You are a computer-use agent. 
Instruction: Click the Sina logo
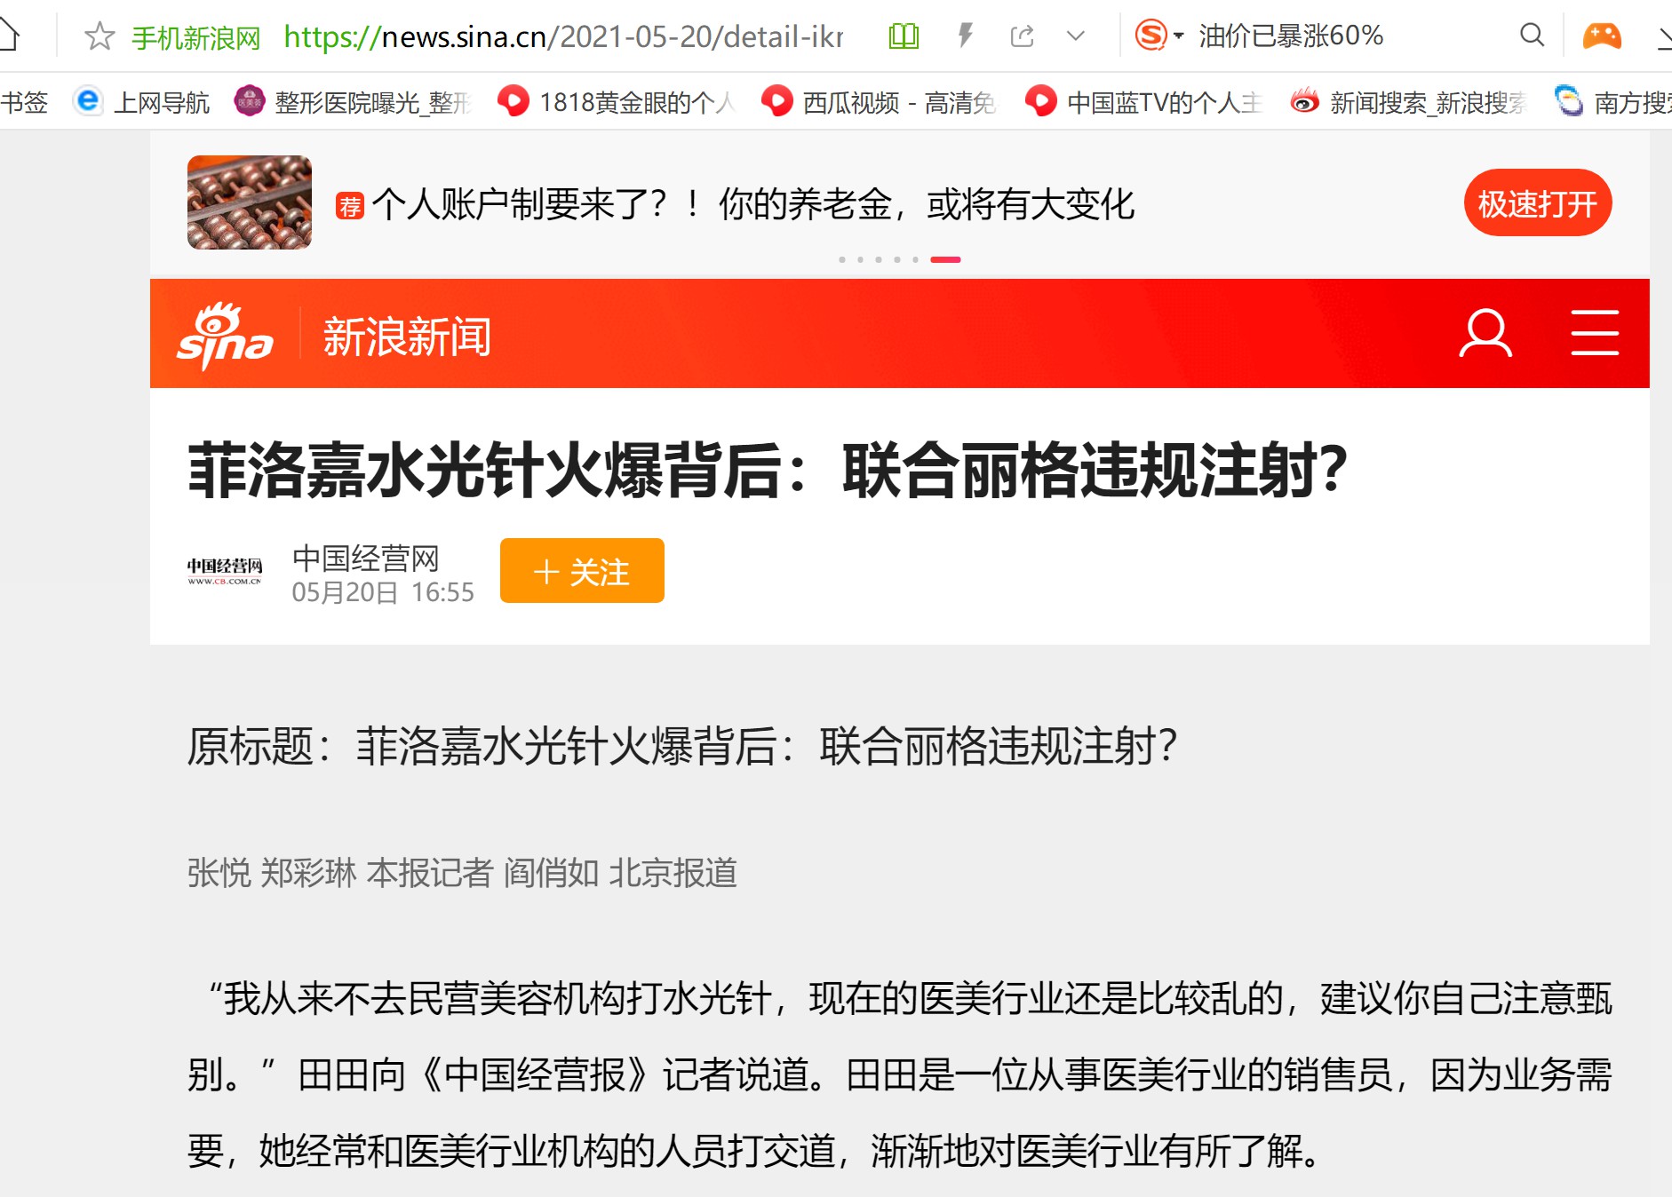coord(225,336)
